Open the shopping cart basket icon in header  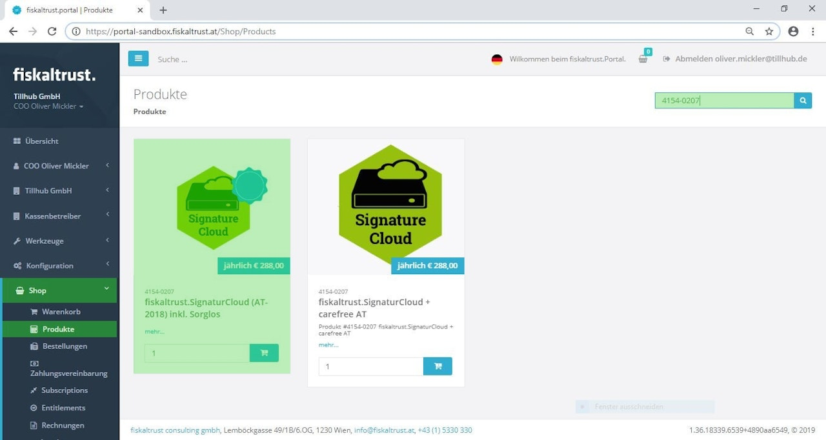pos(643,59)
